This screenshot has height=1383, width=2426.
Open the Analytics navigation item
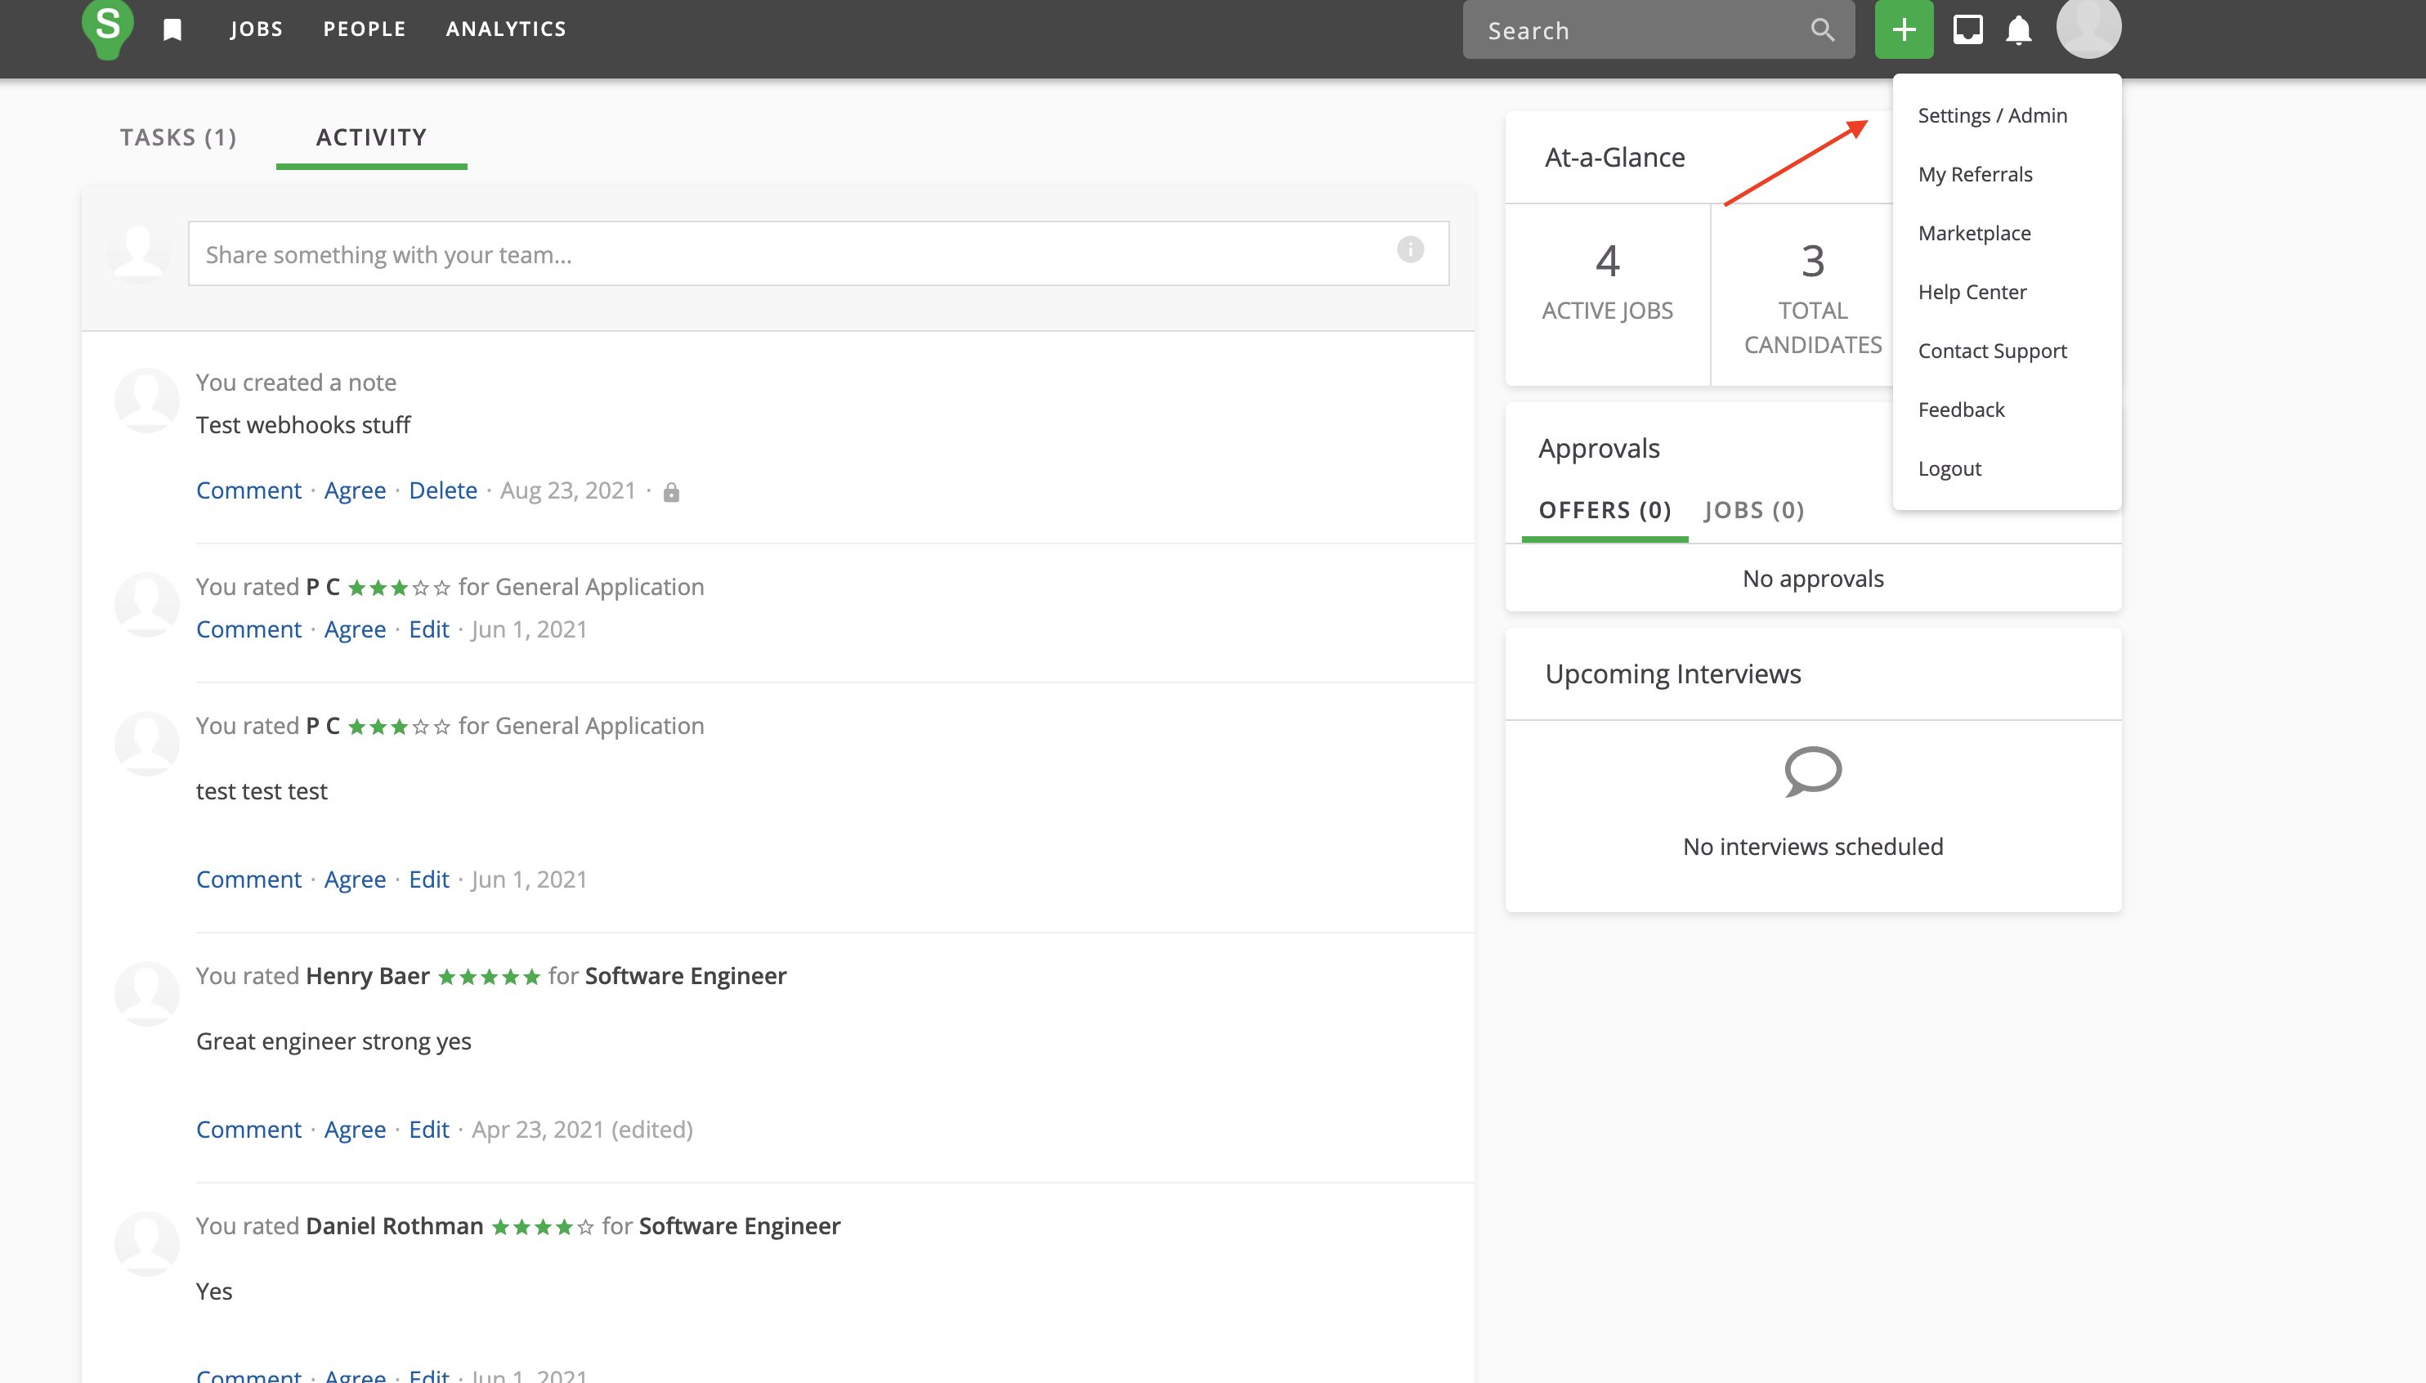tap(505, 29)
